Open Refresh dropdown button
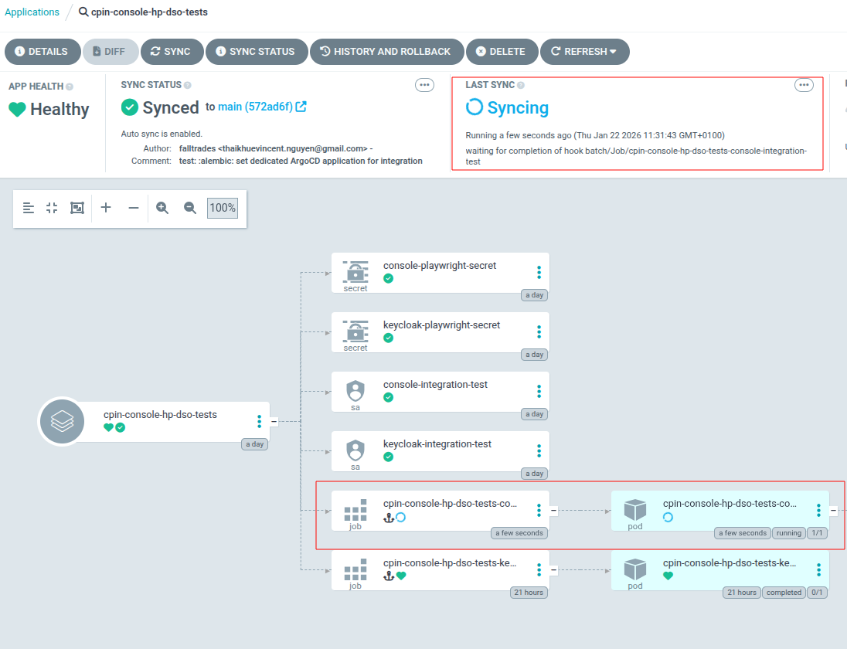This screenshot has height=649, width=847. click(x=584, y=52)
